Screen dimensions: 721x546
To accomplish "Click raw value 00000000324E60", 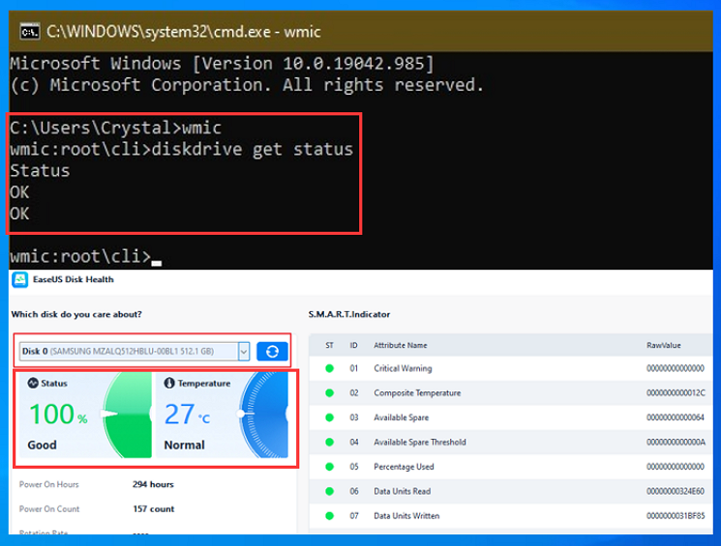I will click(x=676, y=491).
